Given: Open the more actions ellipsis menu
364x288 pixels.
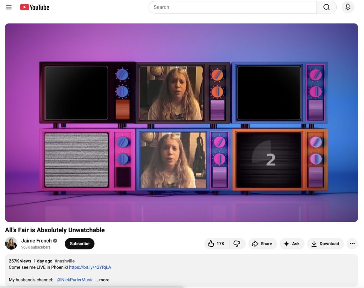Looking at the screenshot, I should pyautogui.click(x=352, y=244).
